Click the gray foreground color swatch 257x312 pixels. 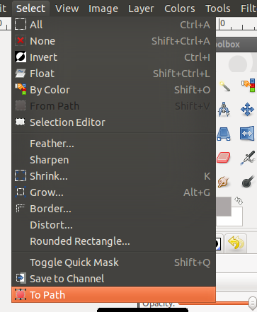pyautogui.click(x=224, y=207)
